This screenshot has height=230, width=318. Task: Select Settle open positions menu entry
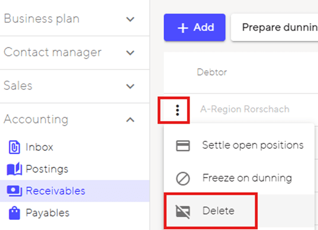(253, 145)
